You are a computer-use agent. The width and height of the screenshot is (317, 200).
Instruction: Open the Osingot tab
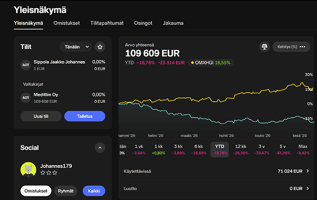tap(143, 23)
